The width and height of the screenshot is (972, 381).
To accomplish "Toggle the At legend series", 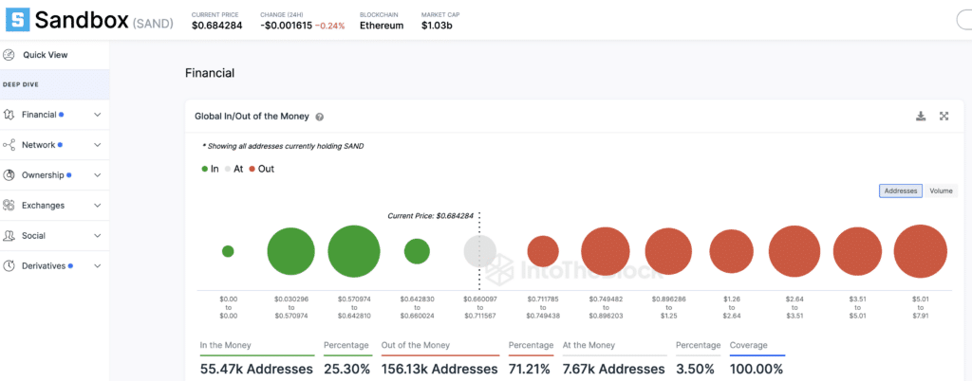I will click(x=234, y=169).
